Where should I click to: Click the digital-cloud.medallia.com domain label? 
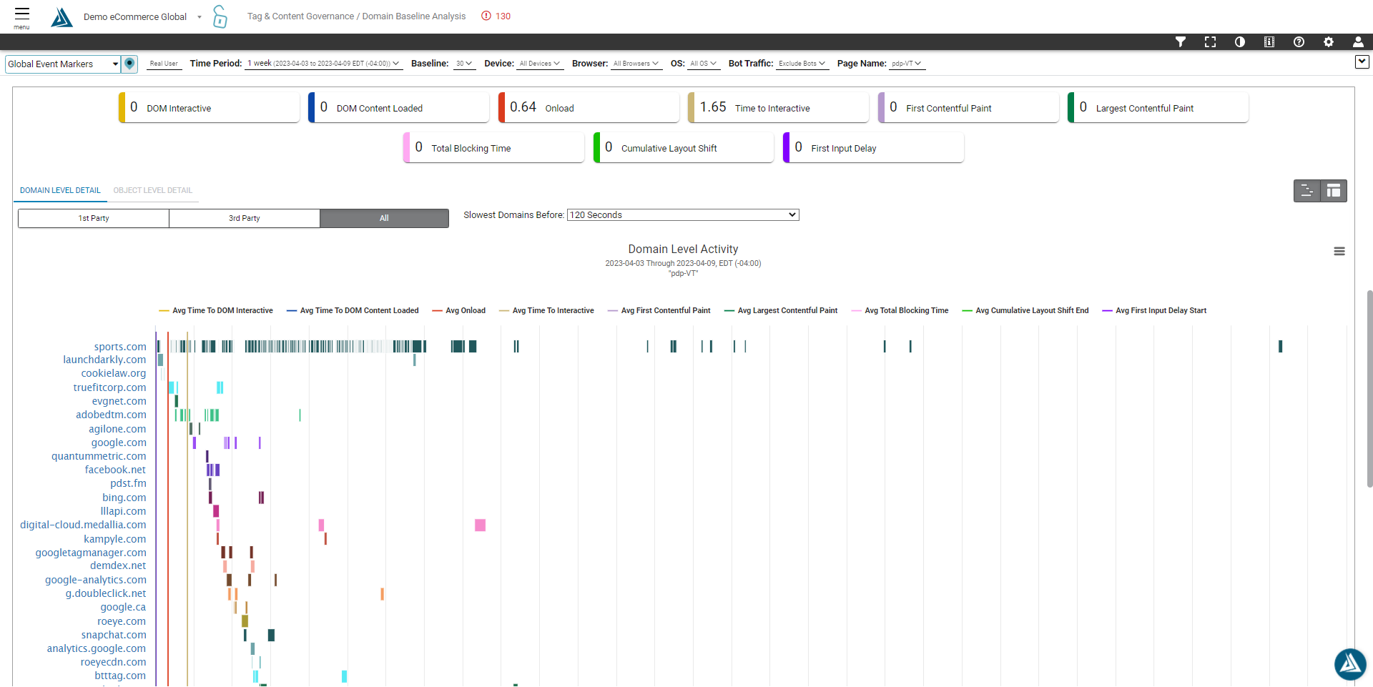pos(83,525)
